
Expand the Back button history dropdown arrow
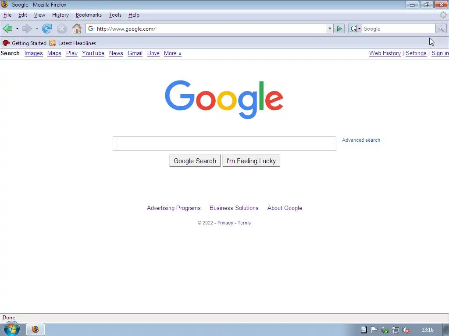17,28
